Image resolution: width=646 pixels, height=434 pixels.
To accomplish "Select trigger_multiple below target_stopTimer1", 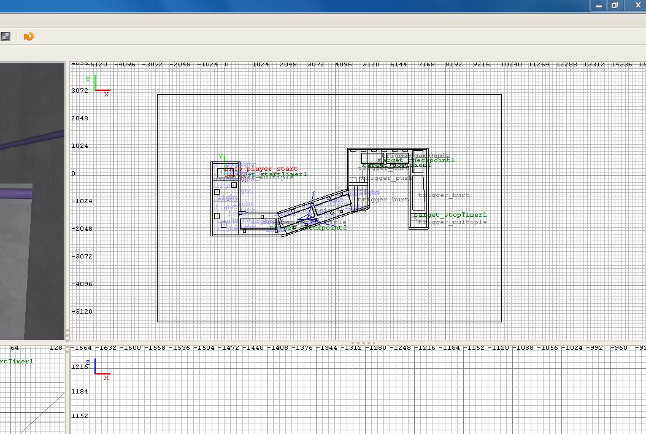I will click(453, 222).
